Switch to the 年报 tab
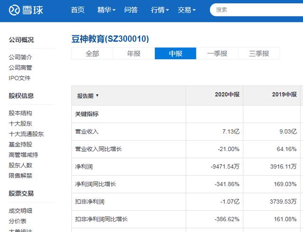The width and height of the screenshot is (303, 232). (x=134, y=54)
